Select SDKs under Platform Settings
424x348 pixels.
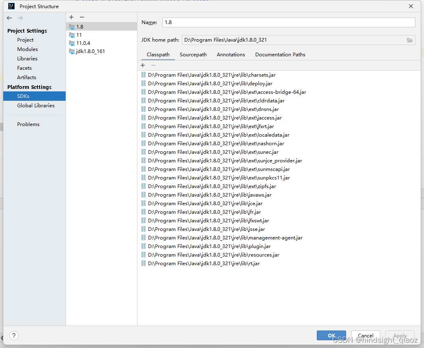pos(34,96)
